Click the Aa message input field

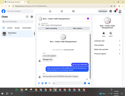click(68, 83)
